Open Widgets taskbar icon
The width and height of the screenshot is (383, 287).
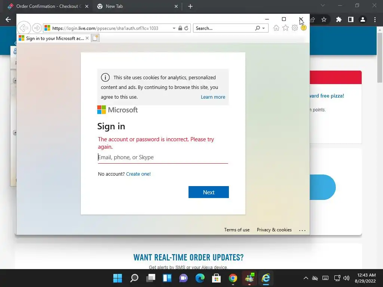[167, 278]
